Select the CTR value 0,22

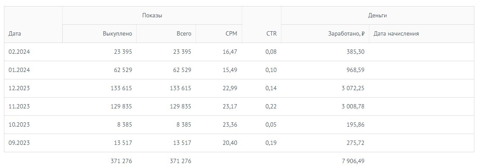click(271, 106)
